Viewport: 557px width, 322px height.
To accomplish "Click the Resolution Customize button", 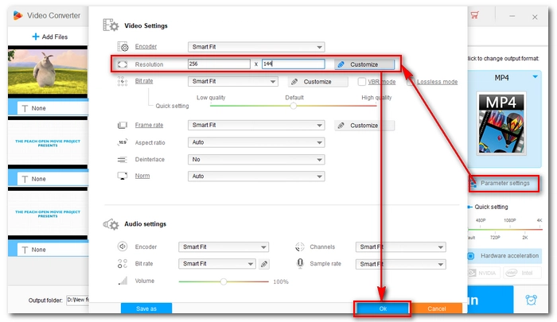I will [364, 64].
